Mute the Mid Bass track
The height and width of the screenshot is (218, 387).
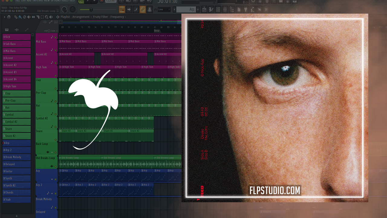(56, 50)
